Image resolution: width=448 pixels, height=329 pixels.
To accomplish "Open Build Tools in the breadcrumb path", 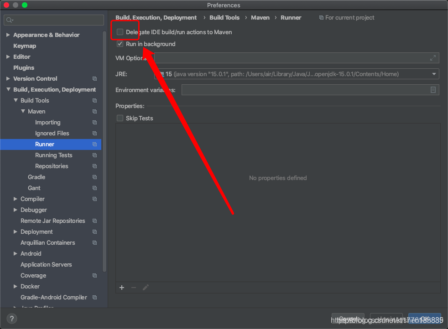I will 224,17.
